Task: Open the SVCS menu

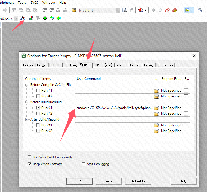Action: [x=34, y=3]
